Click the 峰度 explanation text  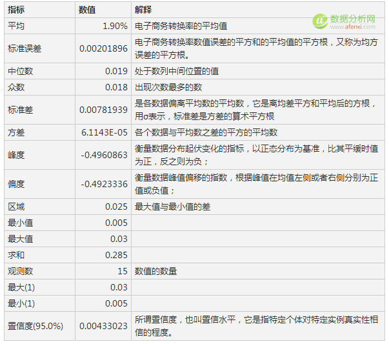256,155
